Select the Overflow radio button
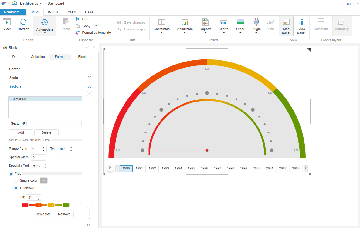Image resolution: width=360 pixels, height=228 pixels. tap(16, 188)
